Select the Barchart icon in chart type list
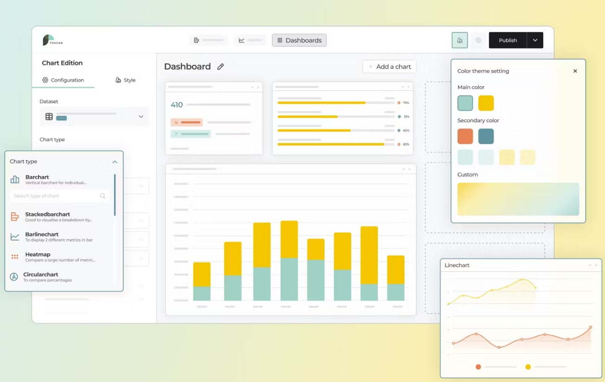The width and height of the screenshot is (605, 382). [x=15, y=179]
